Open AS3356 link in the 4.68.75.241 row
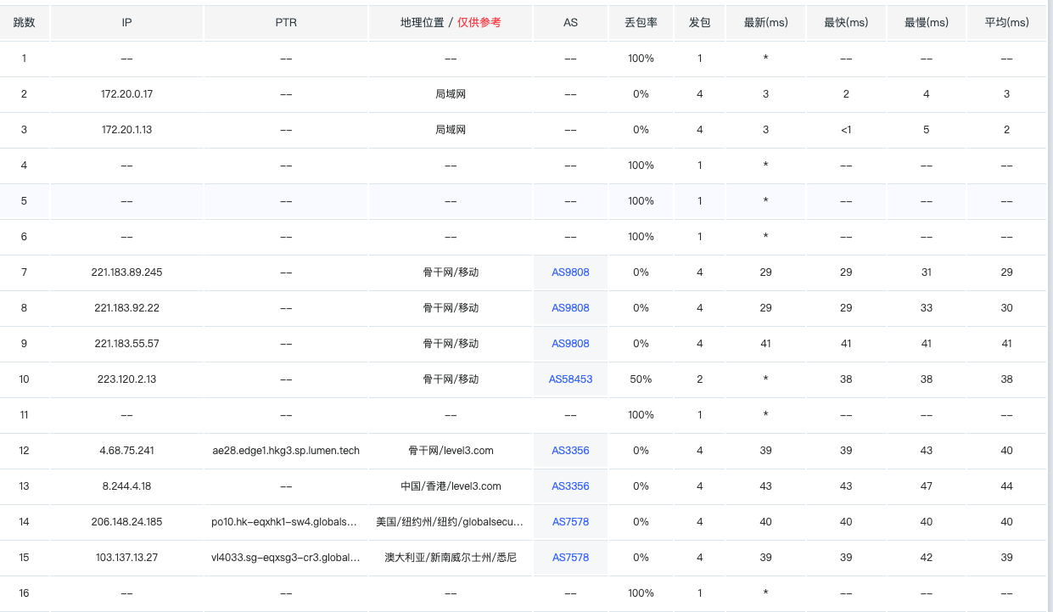 click(570, 451)
